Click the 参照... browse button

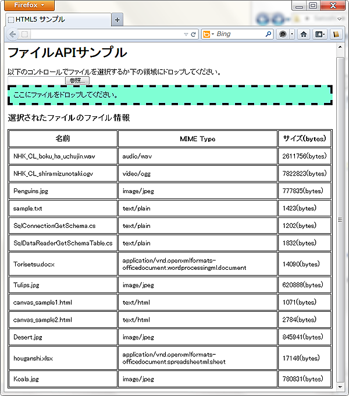(x=76, y=81)
